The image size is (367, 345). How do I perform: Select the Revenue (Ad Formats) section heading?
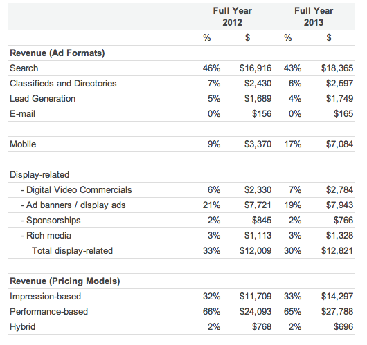(57, 53)
